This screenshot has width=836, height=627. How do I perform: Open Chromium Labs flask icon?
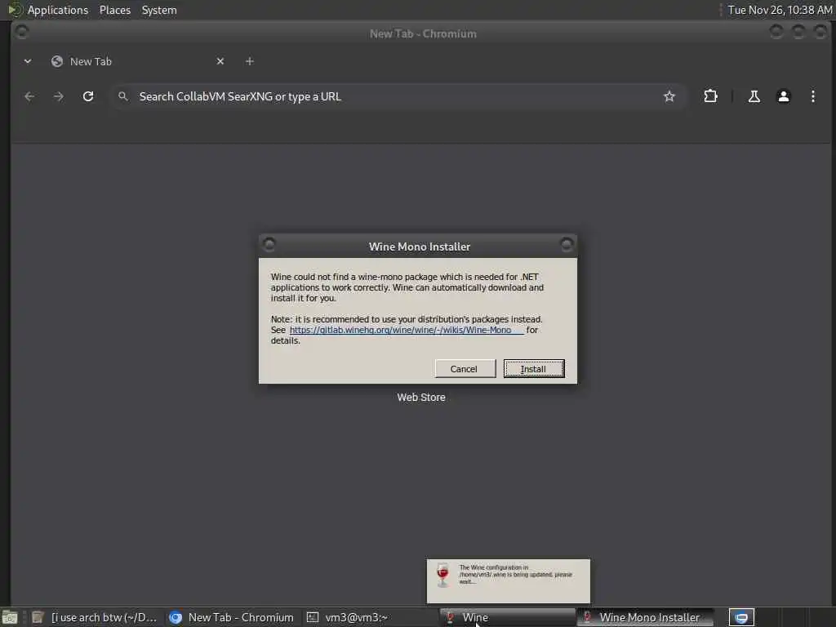tap(754, 96)
